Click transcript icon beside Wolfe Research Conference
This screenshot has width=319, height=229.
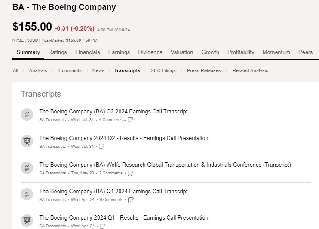27,168
